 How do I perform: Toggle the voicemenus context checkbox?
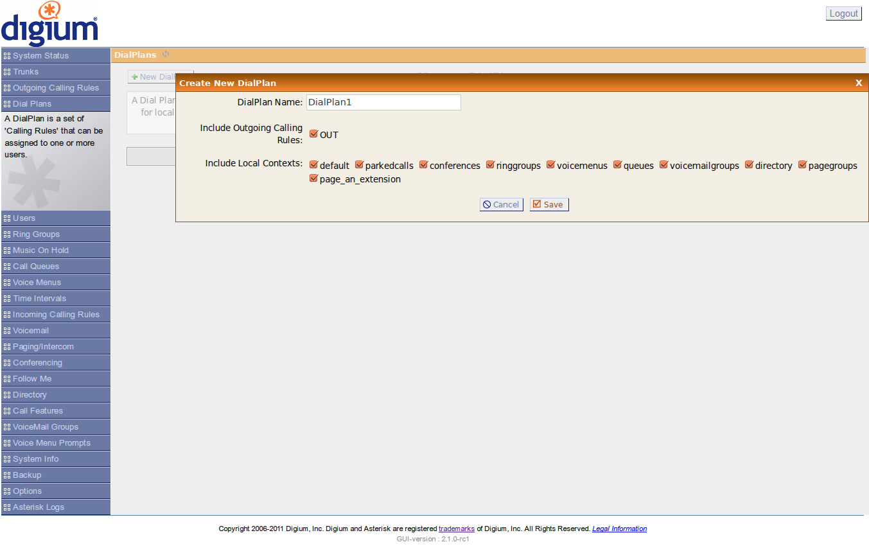tap(551, 165)
